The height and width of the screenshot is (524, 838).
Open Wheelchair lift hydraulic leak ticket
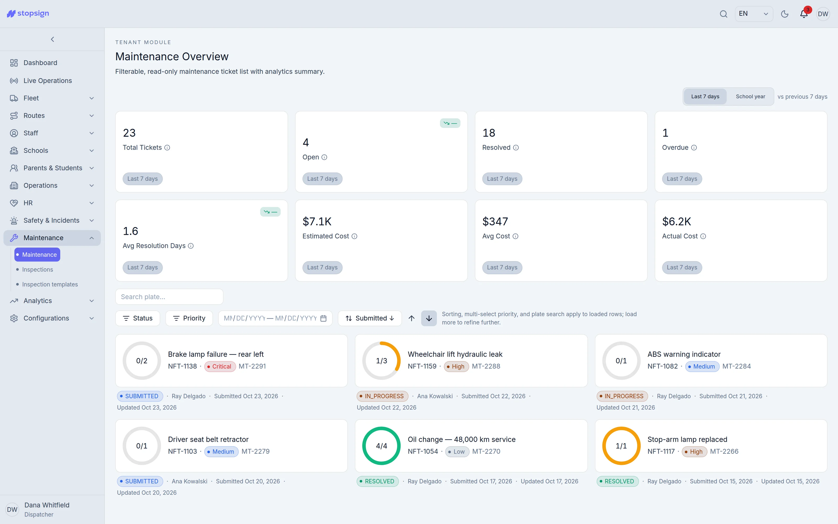click(471, 361)
